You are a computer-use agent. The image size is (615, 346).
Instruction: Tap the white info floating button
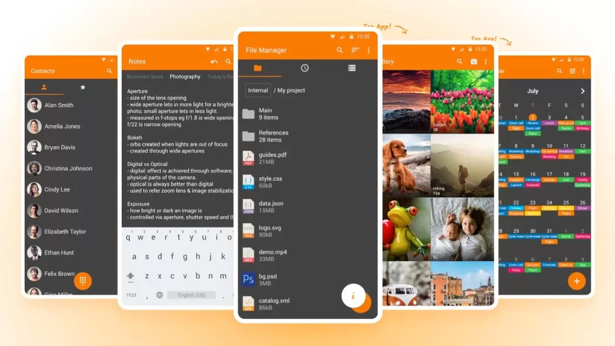click(x=354, y=296)
